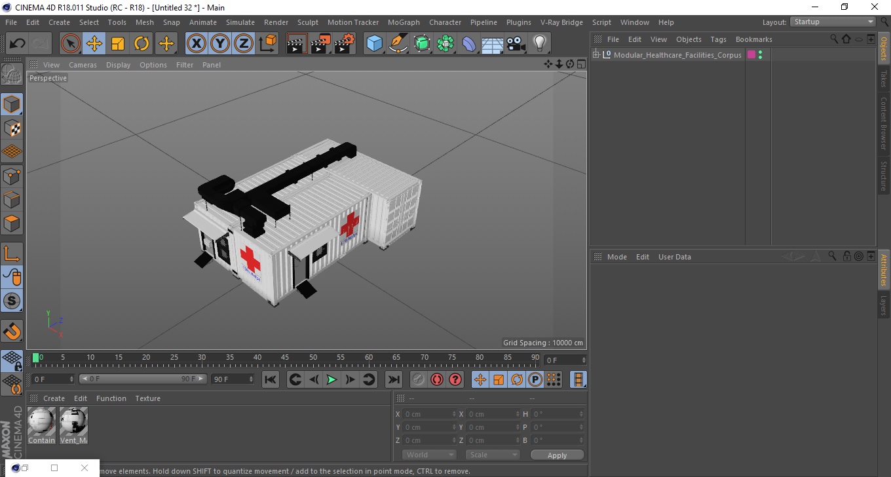Click the Make Editable icon
The height and width of the screenshot is (477, 891).
click(x=12, y=74)
